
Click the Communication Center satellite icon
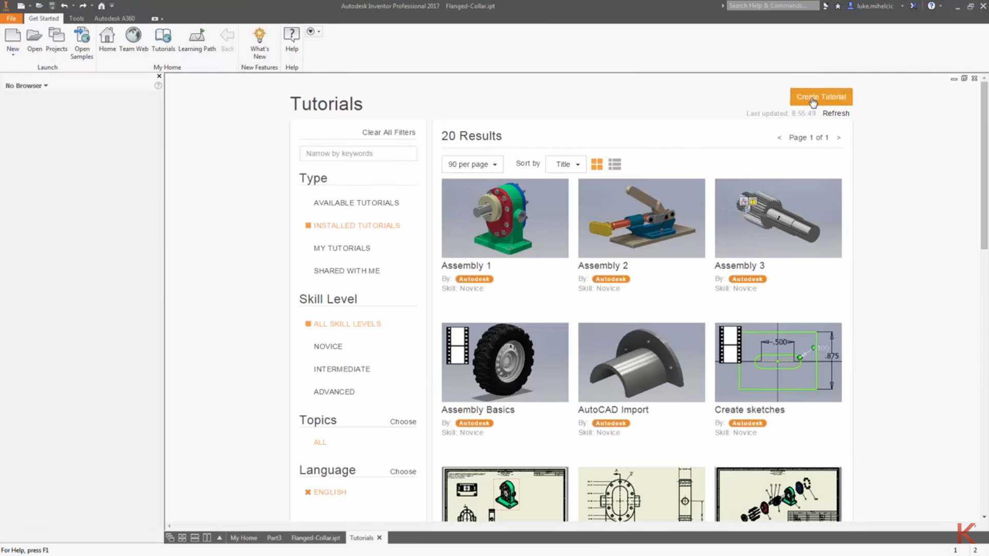coord(826,6)
